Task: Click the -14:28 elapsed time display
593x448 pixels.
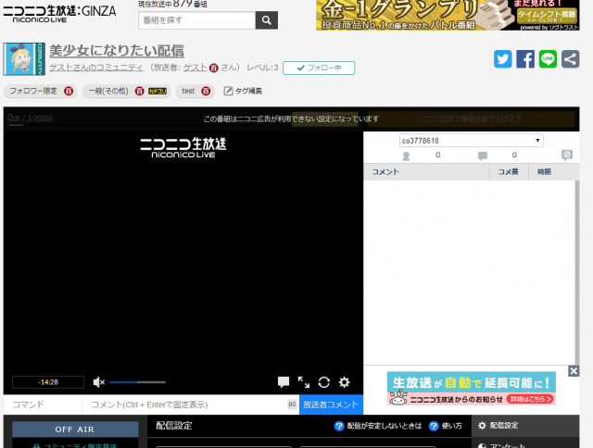Action: [x=48, y=382]
